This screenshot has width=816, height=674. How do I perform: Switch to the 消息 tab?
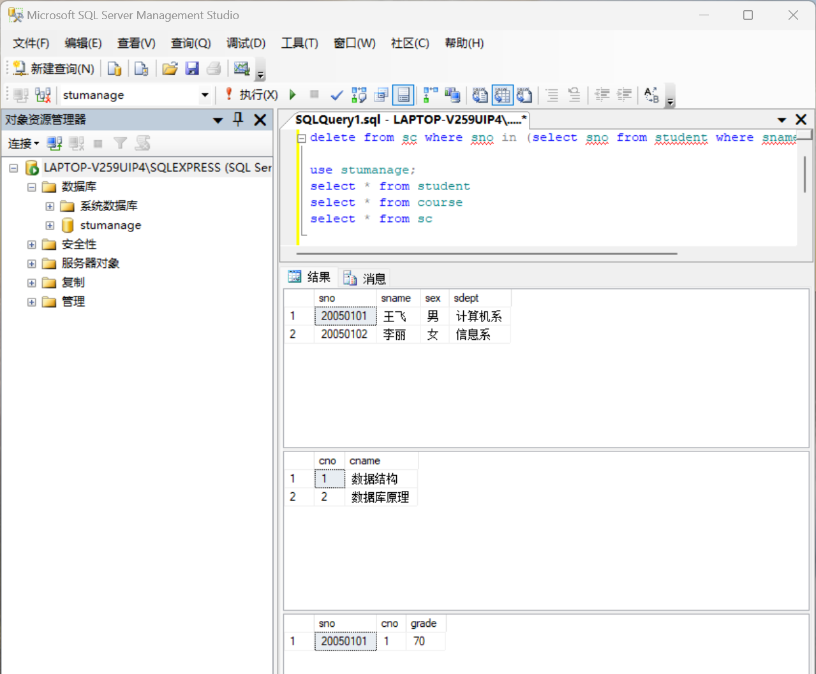point(364,279)
